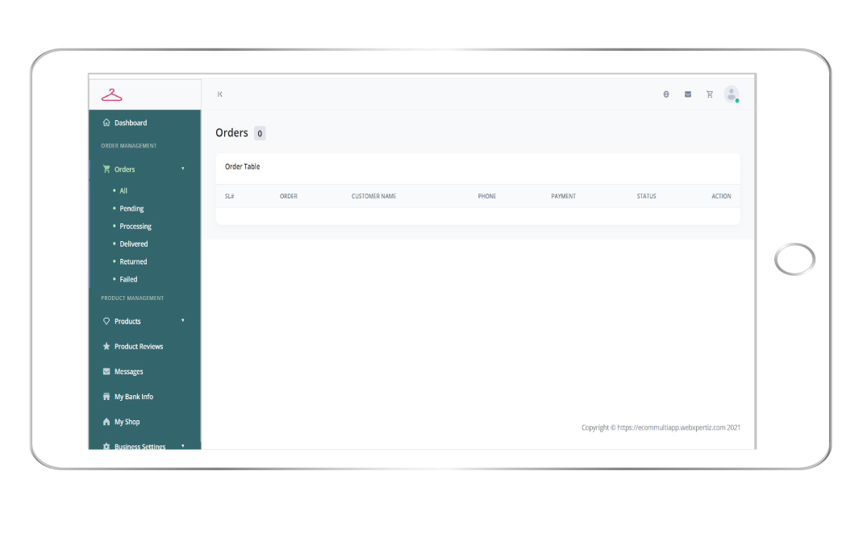Screen dimensions: 867x542
Task: Collapse the sidebar using the arrow icon
Action: coord(219,94)
